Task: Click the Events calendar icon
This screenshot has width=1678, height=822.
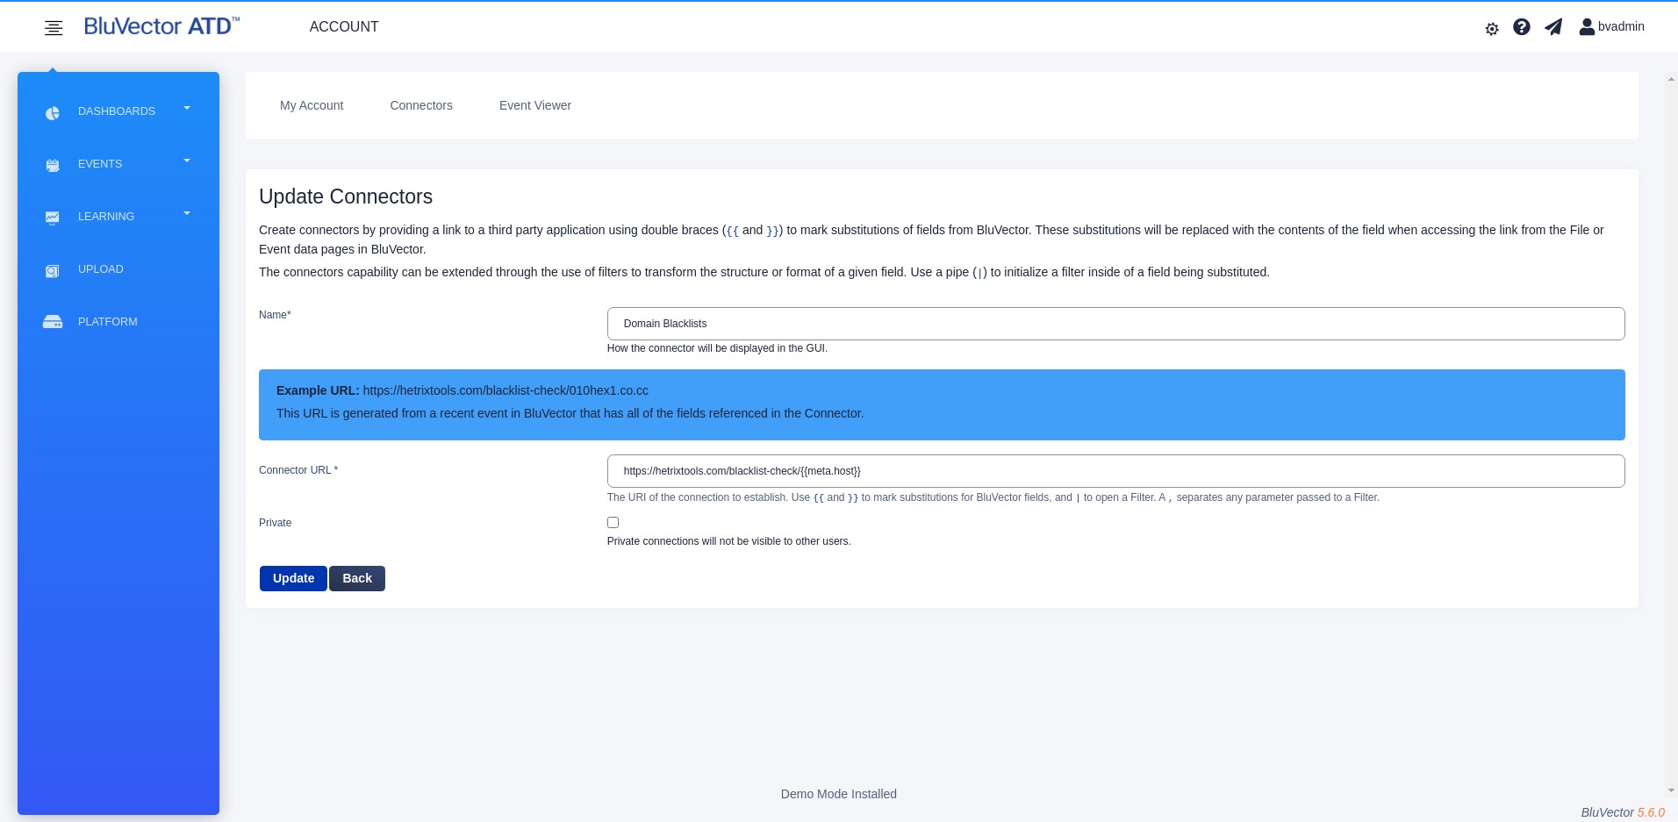Action: pos(53,165)
